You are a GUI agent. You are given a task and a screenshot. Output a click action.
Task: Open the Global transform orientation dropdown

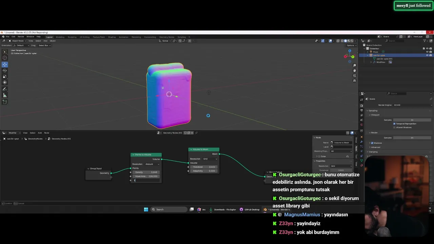[165, 41]
